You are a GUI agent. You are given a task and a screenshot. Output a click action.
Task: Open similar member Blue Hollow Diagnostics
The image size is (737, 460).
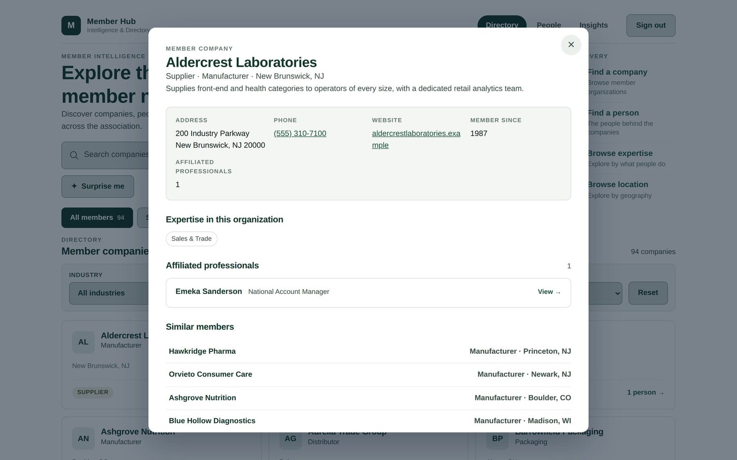(368, 421)
